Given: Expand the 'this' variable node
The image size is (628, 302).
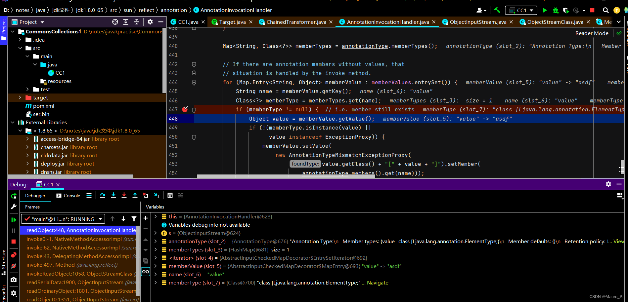Looking at the screenshot, I should click(156, 216).
